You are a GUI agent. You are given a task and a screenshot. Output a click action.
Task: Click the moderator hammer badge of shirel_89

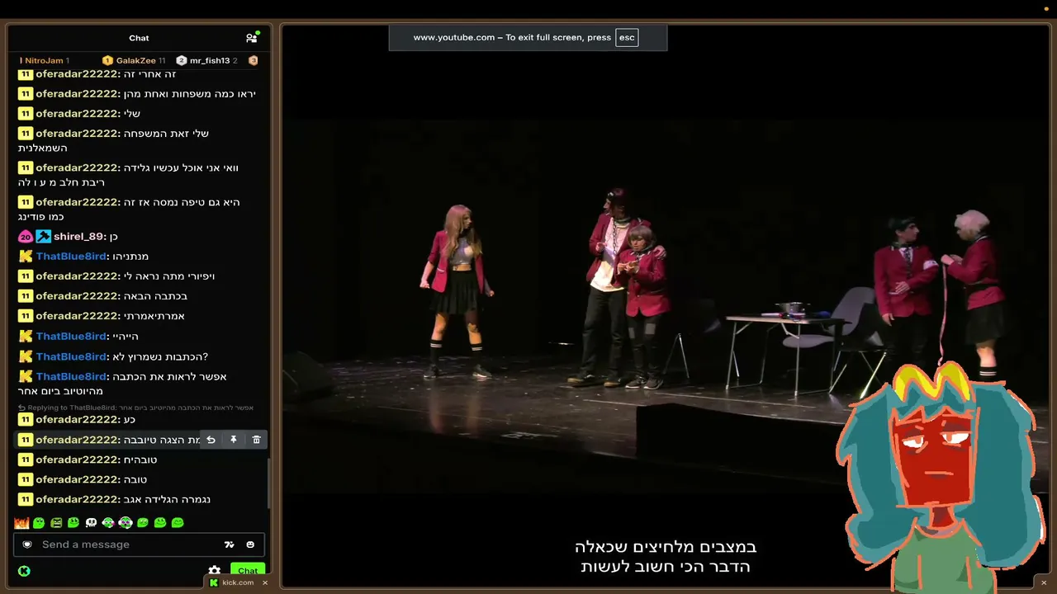43,237
